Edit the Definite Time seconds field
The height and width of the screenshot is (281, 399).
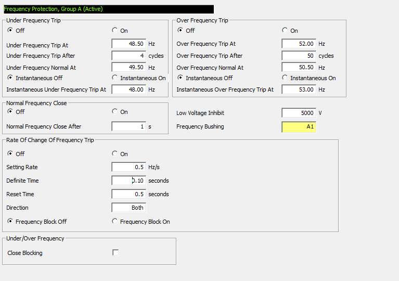point(128,181)
